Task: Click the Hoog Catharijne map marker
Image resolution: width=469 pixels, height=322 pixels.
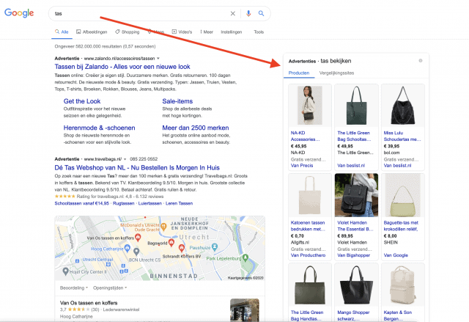Action: pyautogui.click(x=128, y=248)
